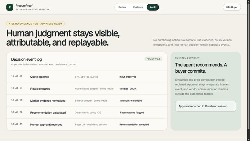
Task: Click the 18 results · 6 domains value
Action: click(x=131, y=101)
